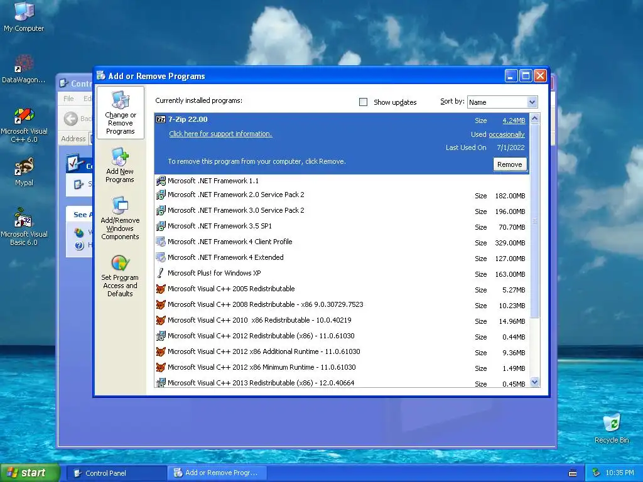Switch to Control Panel taskbar button
The width and height of the screenshot is (643, 482).
(x=116, y=473)
